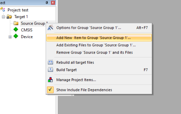The height and width of the screenshot is (114, 181).
Task: Click the Source Group 1 folder icon
Action: click(16, 23)
